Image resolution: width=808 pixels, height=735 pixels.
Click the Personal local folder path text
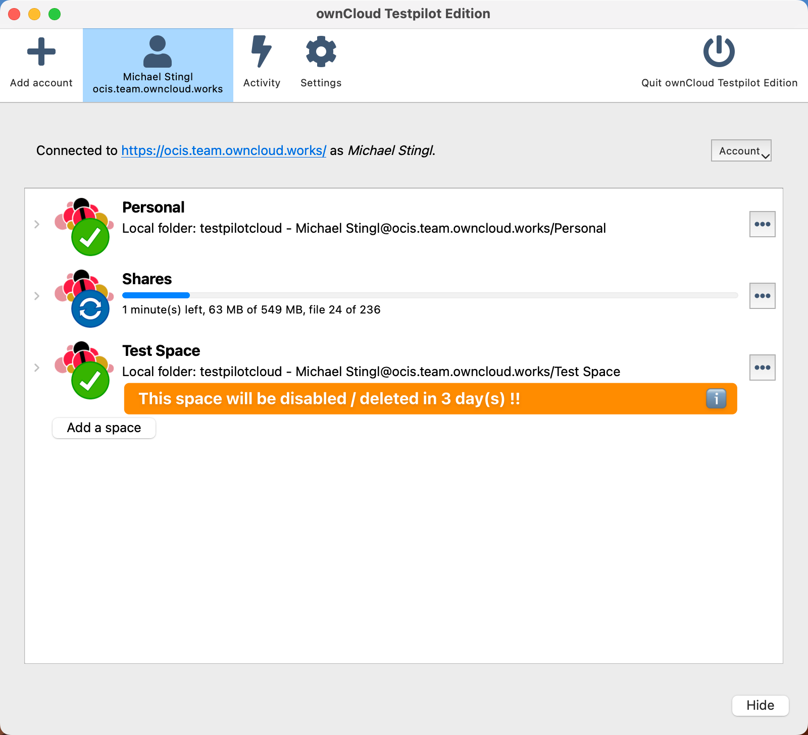(364, 228)
